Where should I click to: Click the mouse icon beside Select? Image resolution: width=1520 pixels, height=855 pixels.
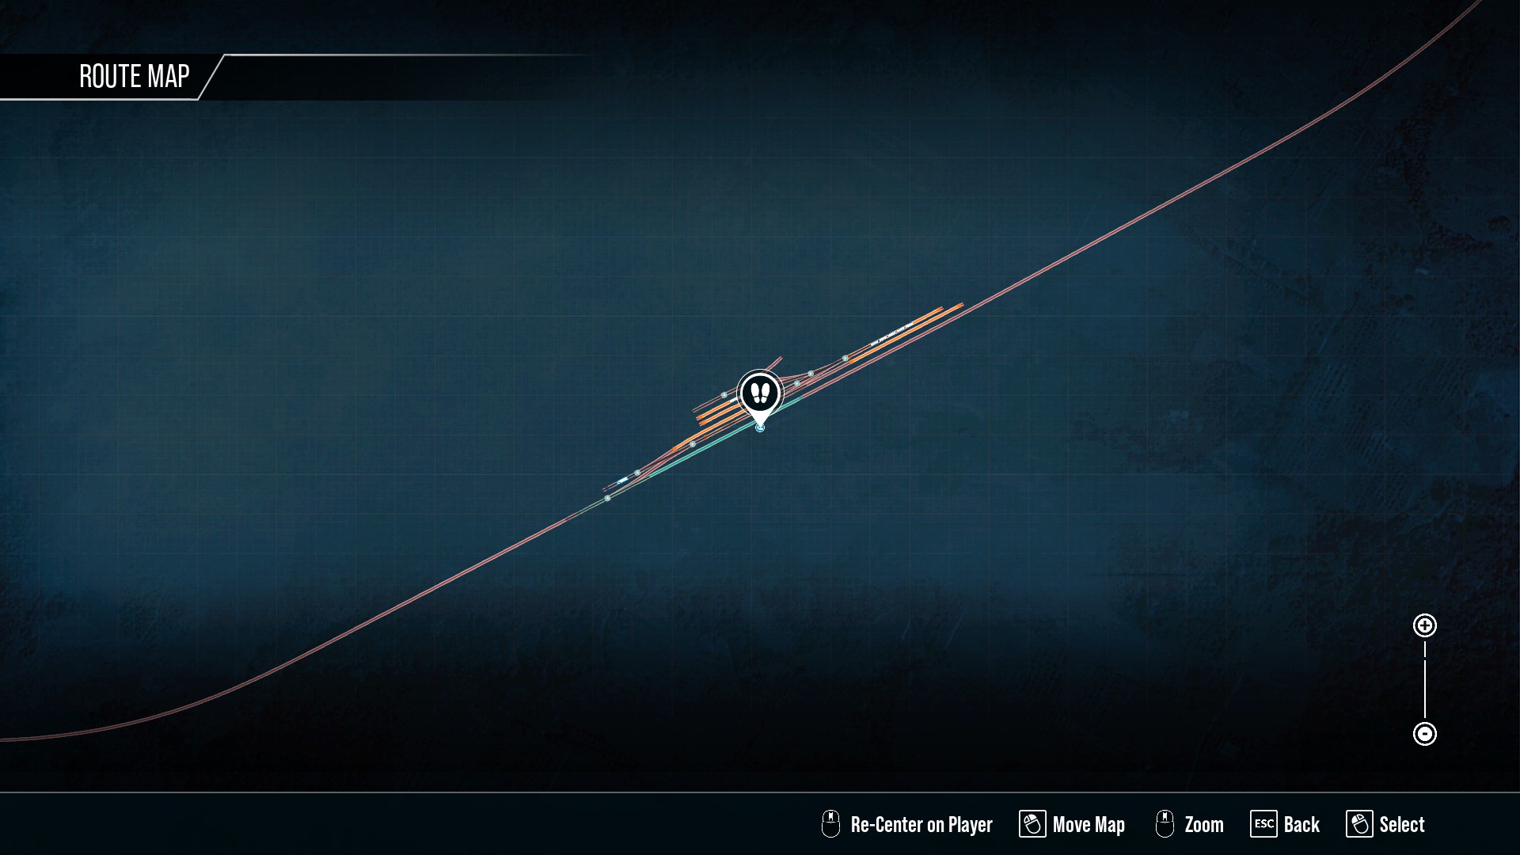(1359, 824)
